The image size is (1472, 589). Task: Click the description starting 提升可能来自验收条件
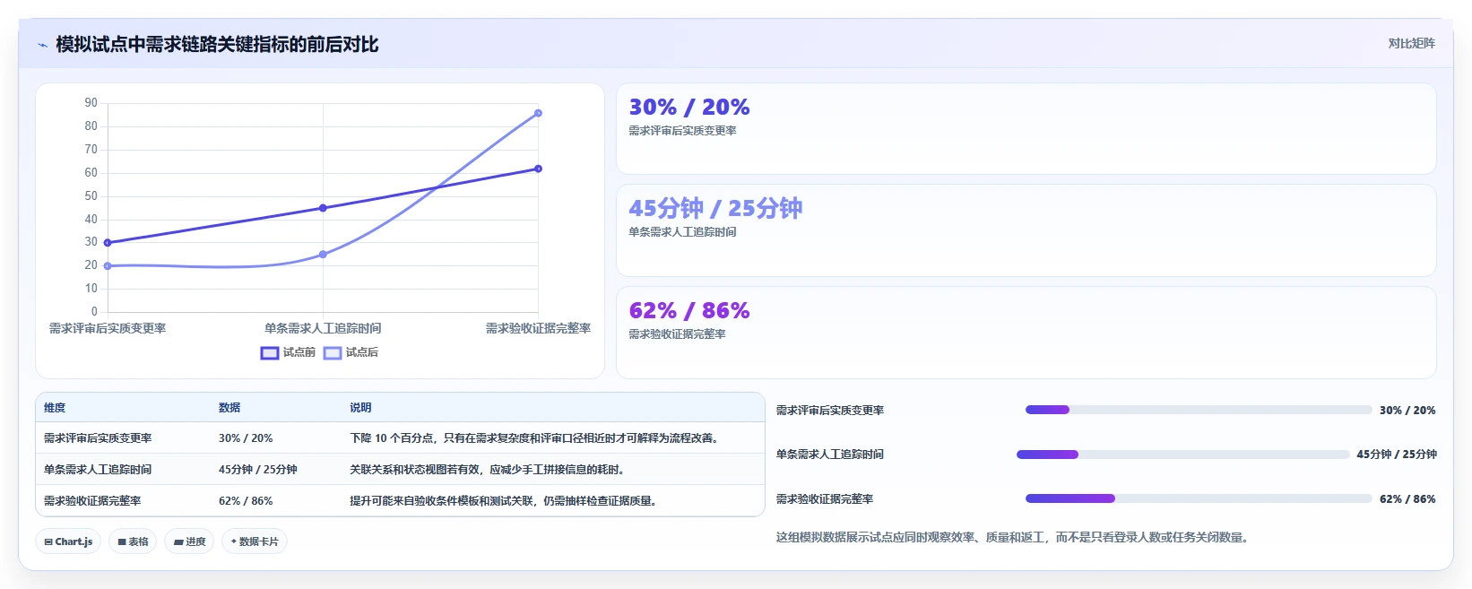coord(505,501)
